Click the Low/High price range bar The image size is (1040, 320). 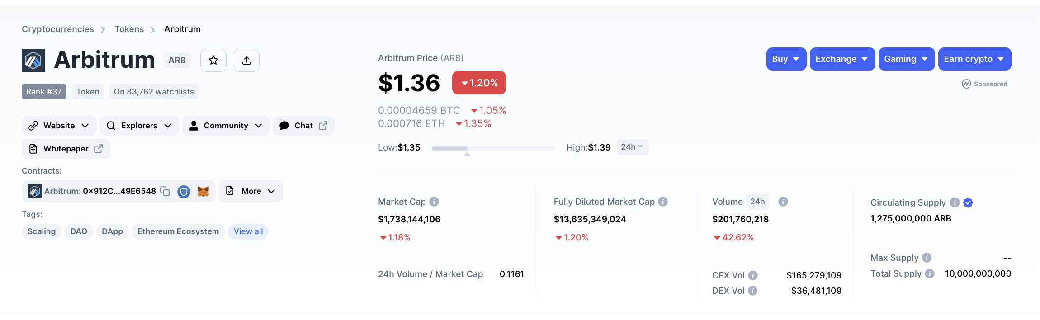point(493,148)
